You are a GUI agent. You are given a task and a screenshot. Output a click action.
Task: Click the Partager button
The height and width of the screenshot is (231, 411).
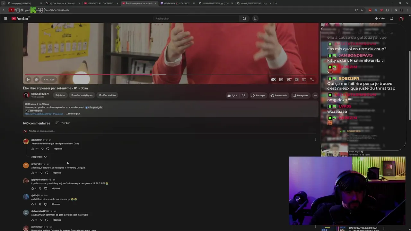[x=258, y=96]
